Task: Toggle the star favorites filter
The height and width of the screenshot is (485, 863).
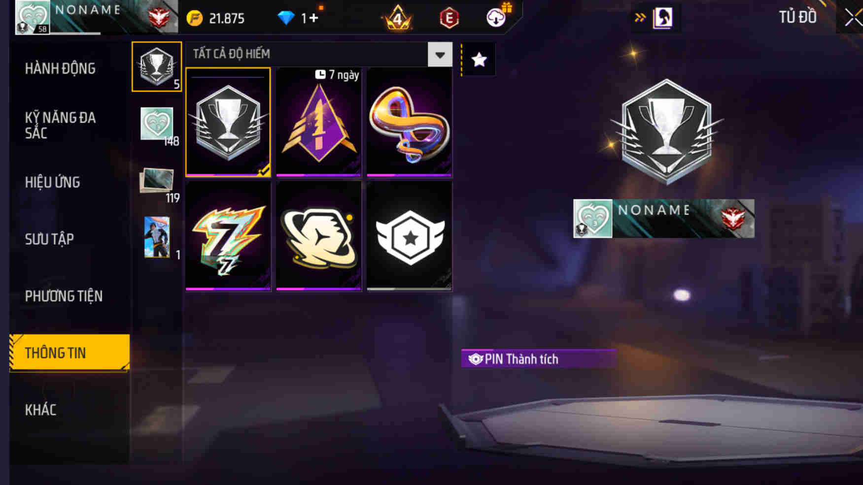Action: coord(479,60)
